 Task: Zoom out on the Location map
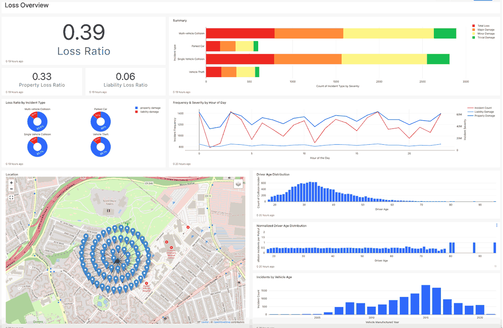pyautogui.click(x=11, y=189)
